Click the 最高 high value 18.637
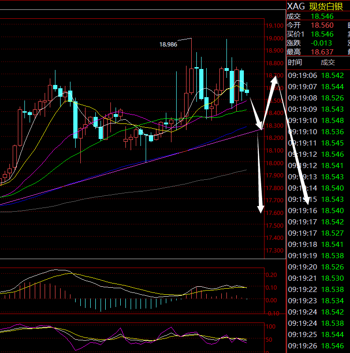 tap(322, 52)
